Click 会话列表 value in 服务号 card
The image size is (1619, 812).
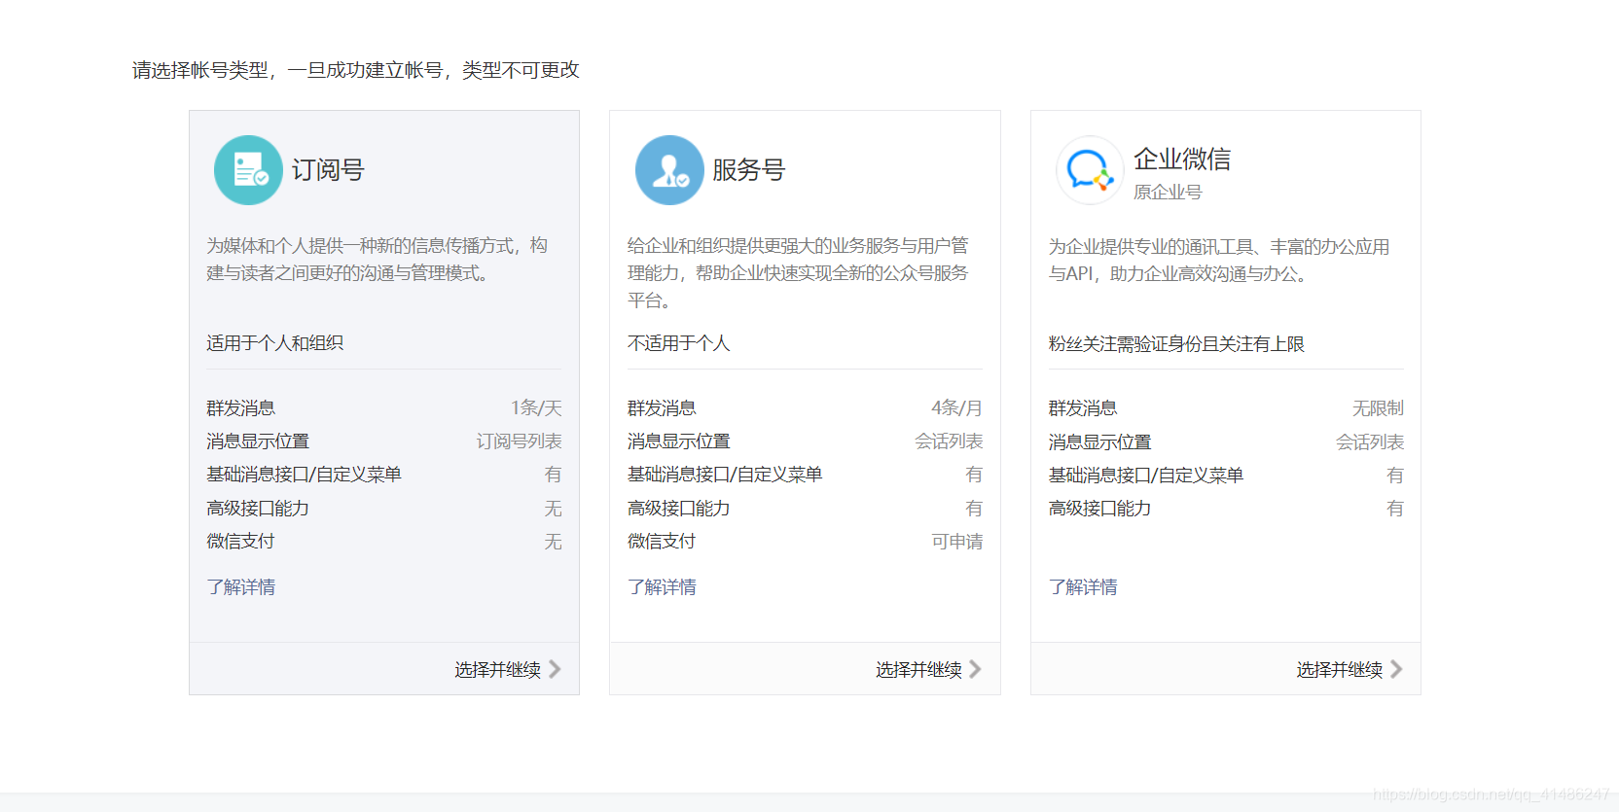949,441
